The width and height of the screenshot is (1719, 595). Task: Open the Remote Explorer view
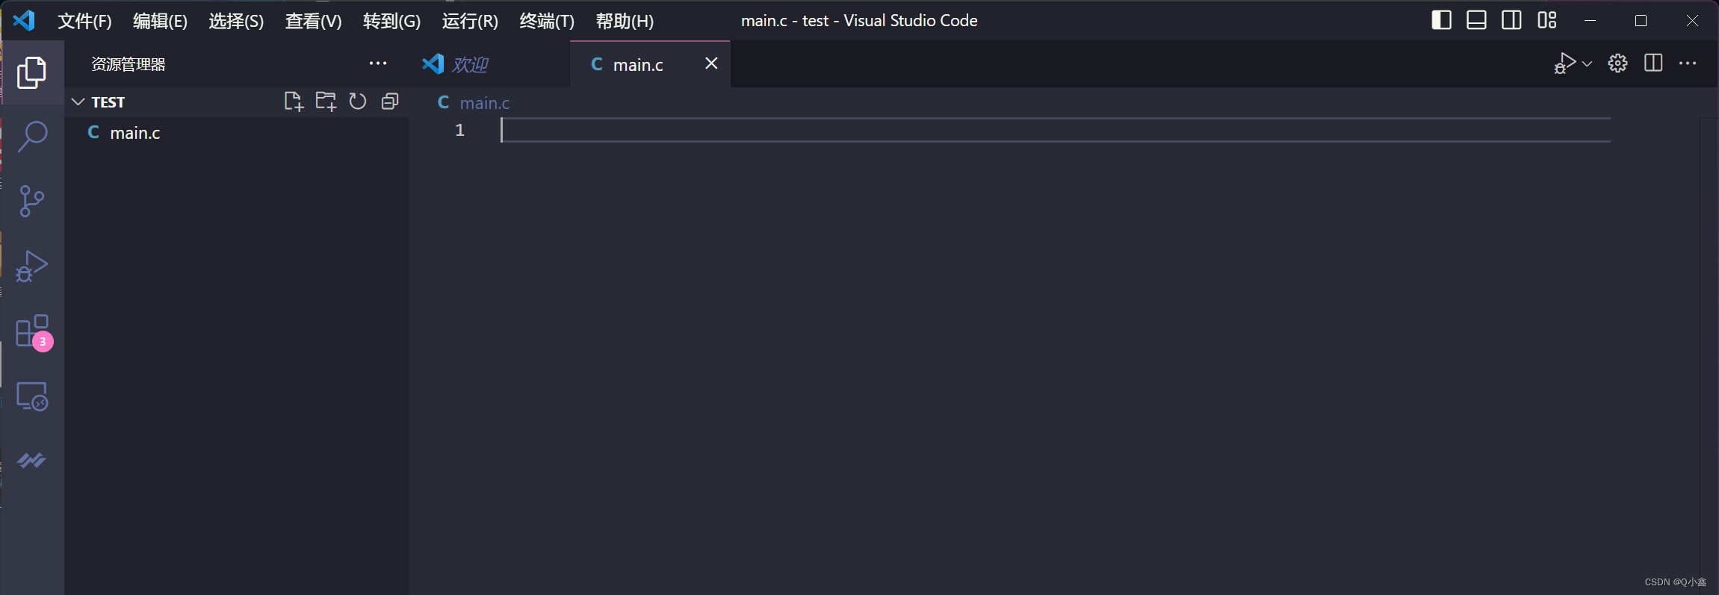pyautogui.click(x=32, y=396)
